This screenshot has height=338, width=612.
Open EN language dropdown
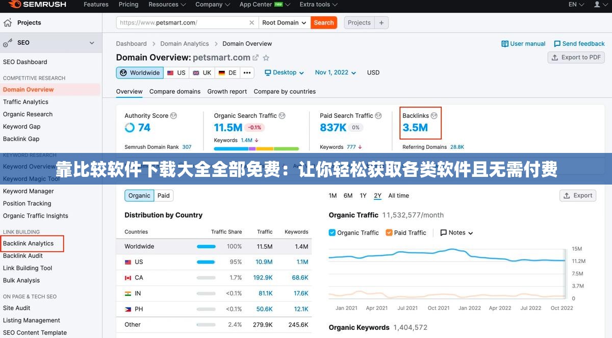[x=576, y=5]
